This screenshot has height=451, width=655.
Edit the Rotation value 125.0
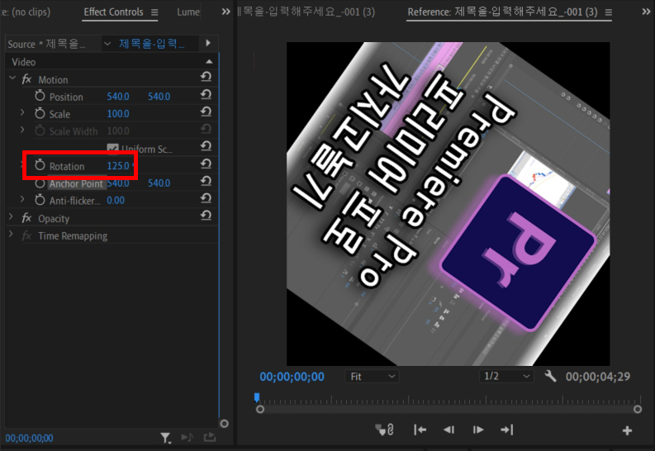pos(120,166)
